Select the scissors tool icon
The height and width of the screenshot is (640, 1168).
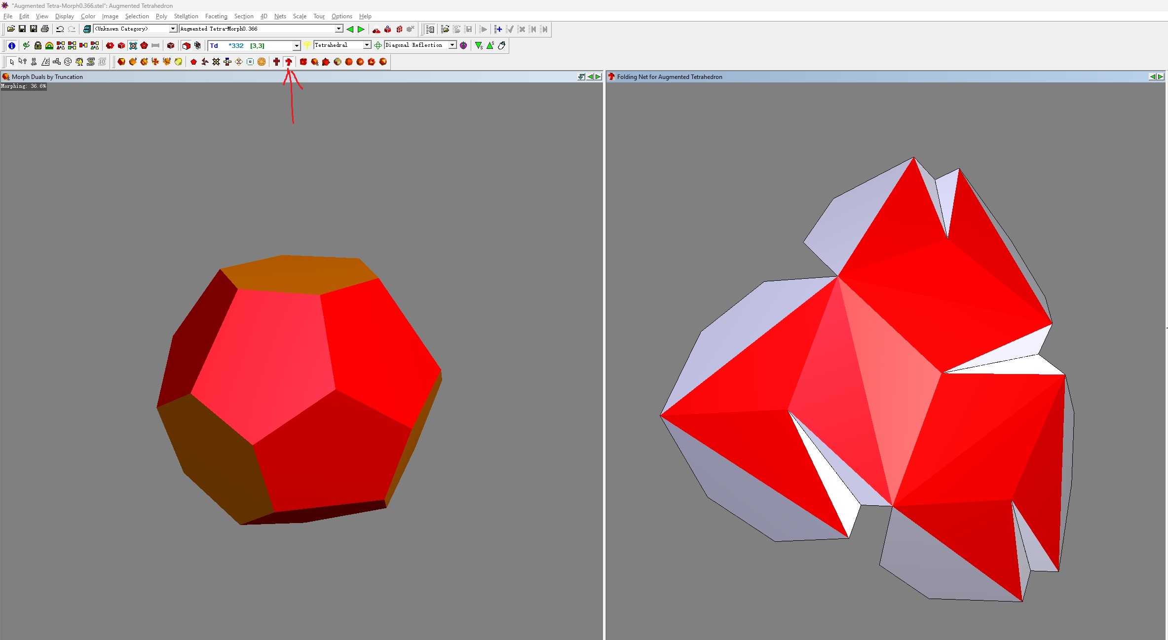(34, 62)
